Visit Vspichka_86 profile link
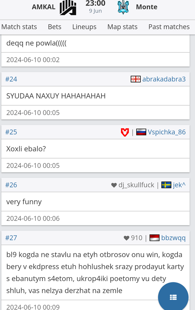Screen dimensions: 195x310 coord(167,132)
